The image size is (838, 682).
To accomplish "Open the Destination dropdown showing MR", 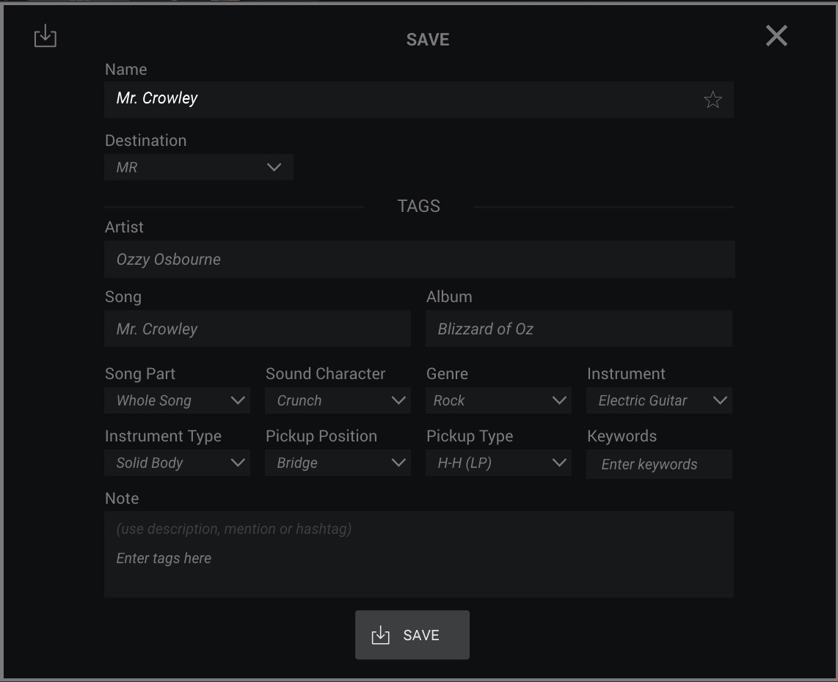I will tap(199, 167).
